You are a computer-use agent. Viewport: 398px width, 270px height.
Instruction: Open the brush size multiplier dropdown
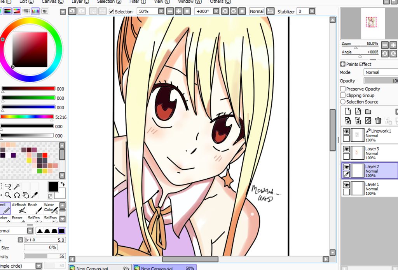tap(20, 240)
